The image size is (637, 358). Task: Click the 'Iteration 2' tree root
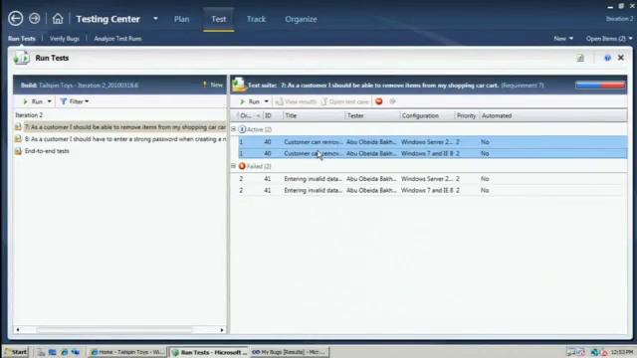click(x=29, y=115)
